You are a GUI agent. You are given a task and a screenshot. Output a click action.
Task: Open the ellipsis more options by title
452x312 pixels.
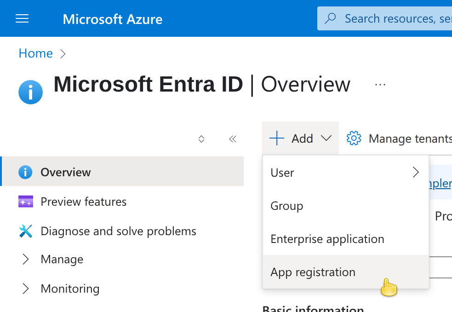point(380,85)
